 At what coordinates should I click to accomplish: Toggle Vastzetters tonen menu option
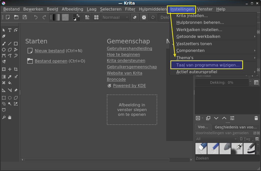tap(213, 44)
